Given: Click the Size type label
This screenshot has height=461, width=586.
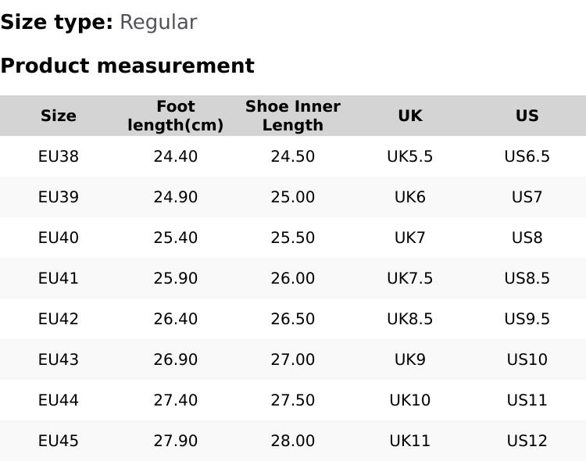Looking at the screenshot, I should pyautogui.click(x=56, y=23).
